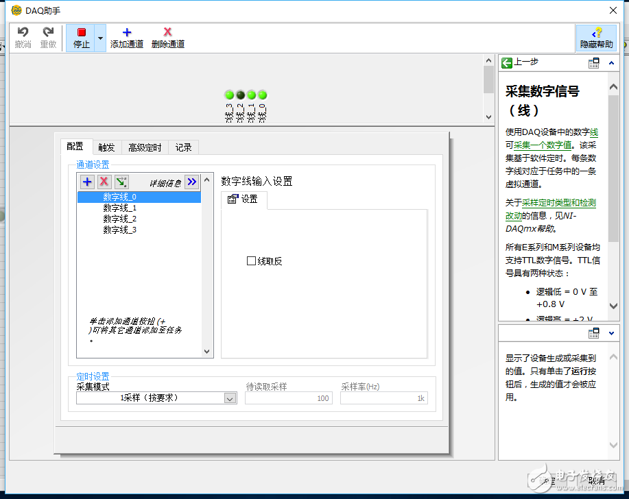This screenshot has height=499, width=629.
Task: Click the 待读取采样 input field
Action: 289,398
